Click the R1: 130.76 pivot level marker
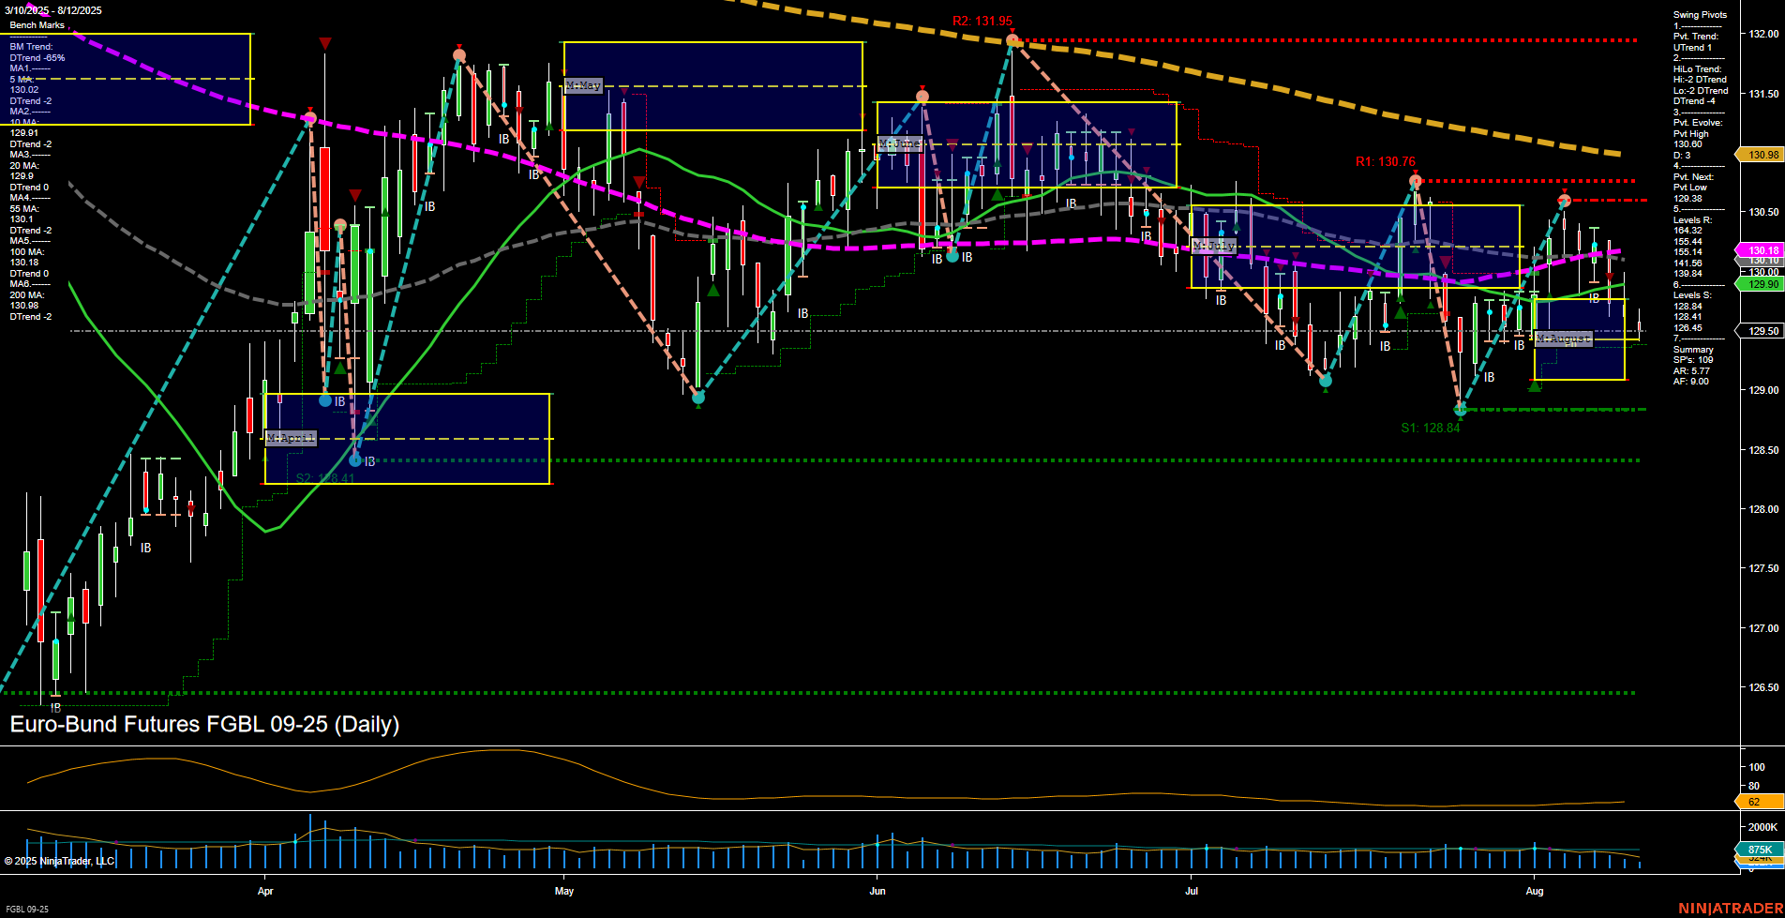 point(1385,161)
